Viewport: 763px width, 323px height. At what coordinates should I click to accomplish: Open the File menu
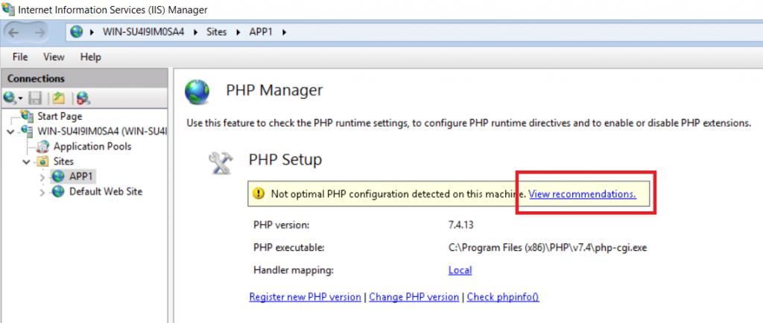(x=20, y=57)
